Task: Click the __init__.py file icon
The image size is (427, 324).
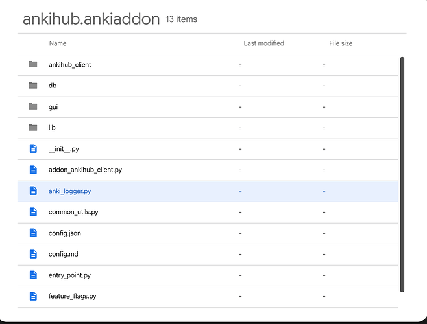Action: pos(33,148)
